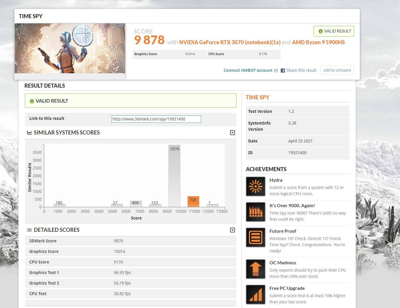Viewport: 400px width, 308px height.
Task: Click the green info icon in Valid Result banner
Action: (x=32, y=101)
